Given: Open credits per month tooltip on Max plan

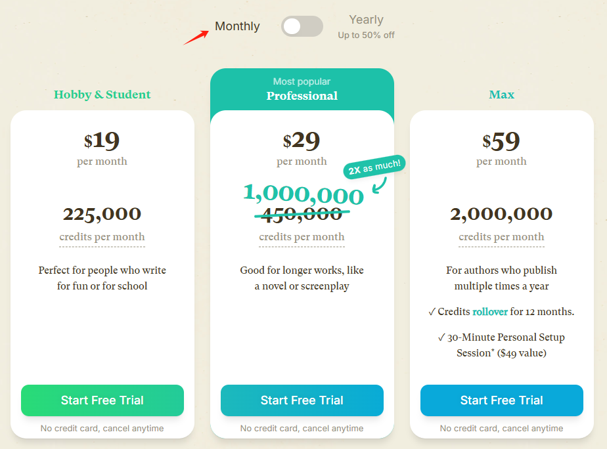Looking at the screenshot, I should 501,237.
